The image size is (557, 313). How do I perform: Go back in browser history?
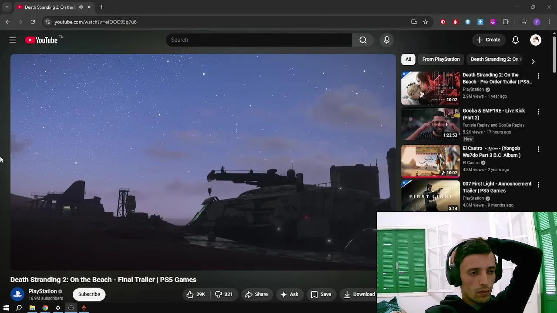7,22
